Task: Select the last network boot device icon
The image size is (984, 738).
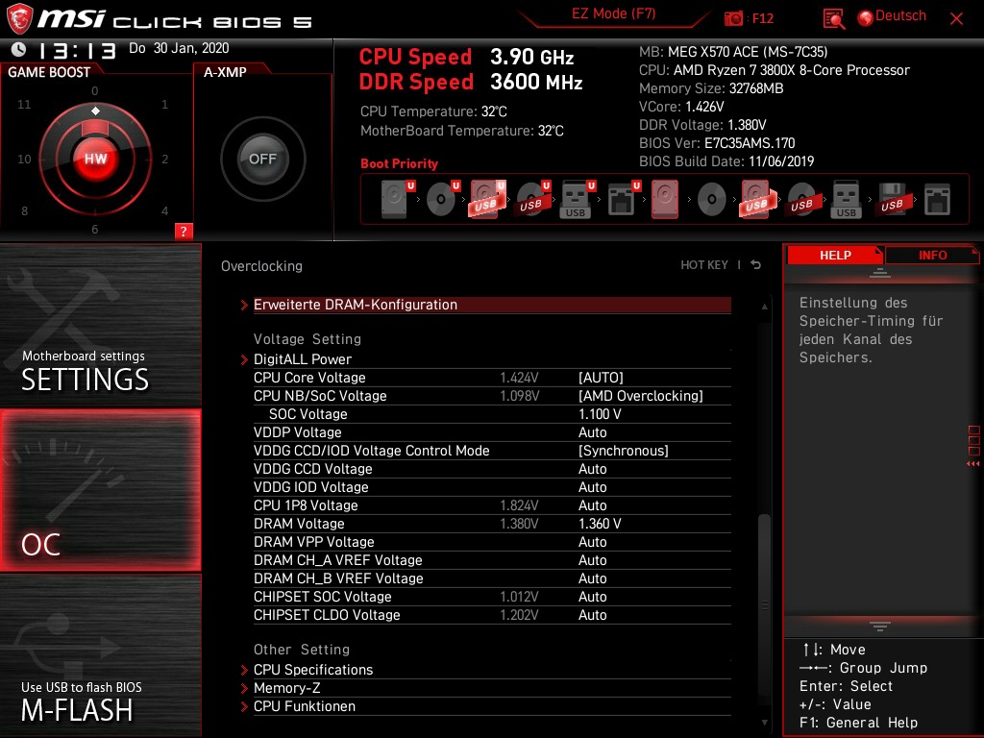Action: [x=938, y=199]
